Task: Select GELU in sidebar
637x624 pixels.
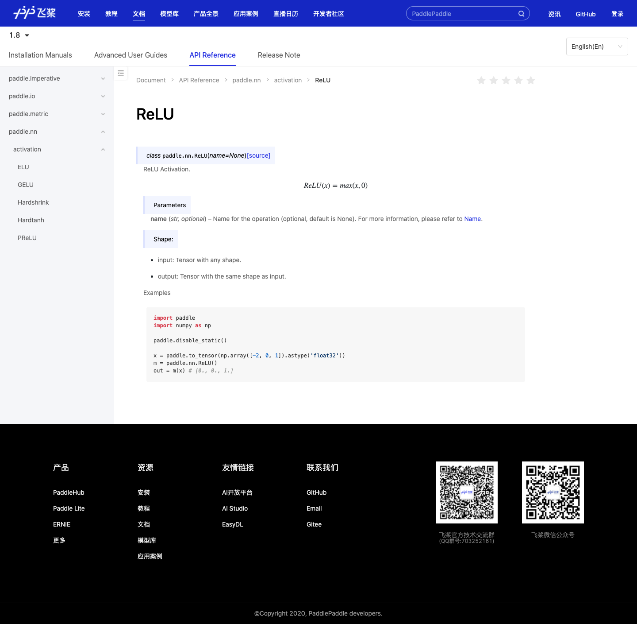Action: pyautogui.click(x=26, y=185)
